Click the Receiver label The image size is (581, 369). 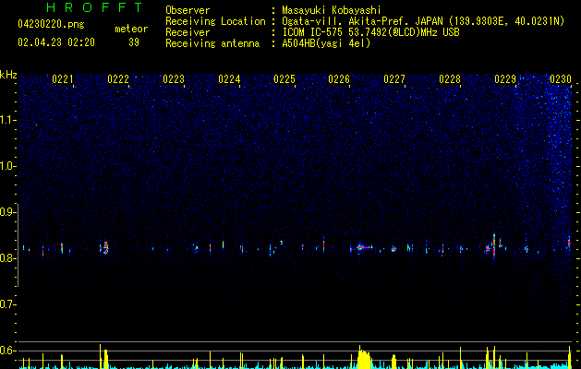(188, 32)
